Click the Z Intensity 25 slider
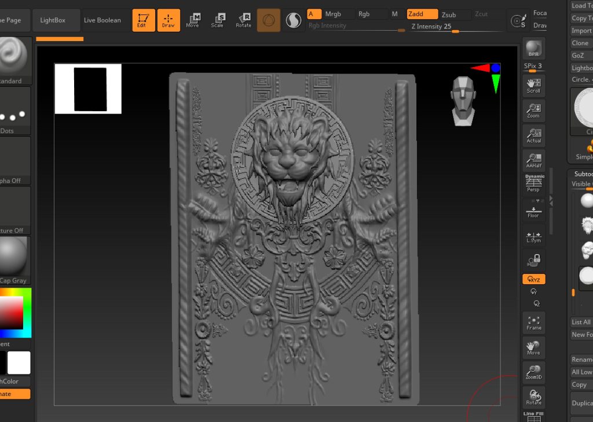Viewport: 593px width, 422px height. point(456,27)
